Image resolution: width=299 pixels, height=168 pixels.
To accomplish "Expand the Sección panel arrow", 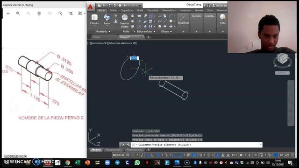I will (196, 32).
